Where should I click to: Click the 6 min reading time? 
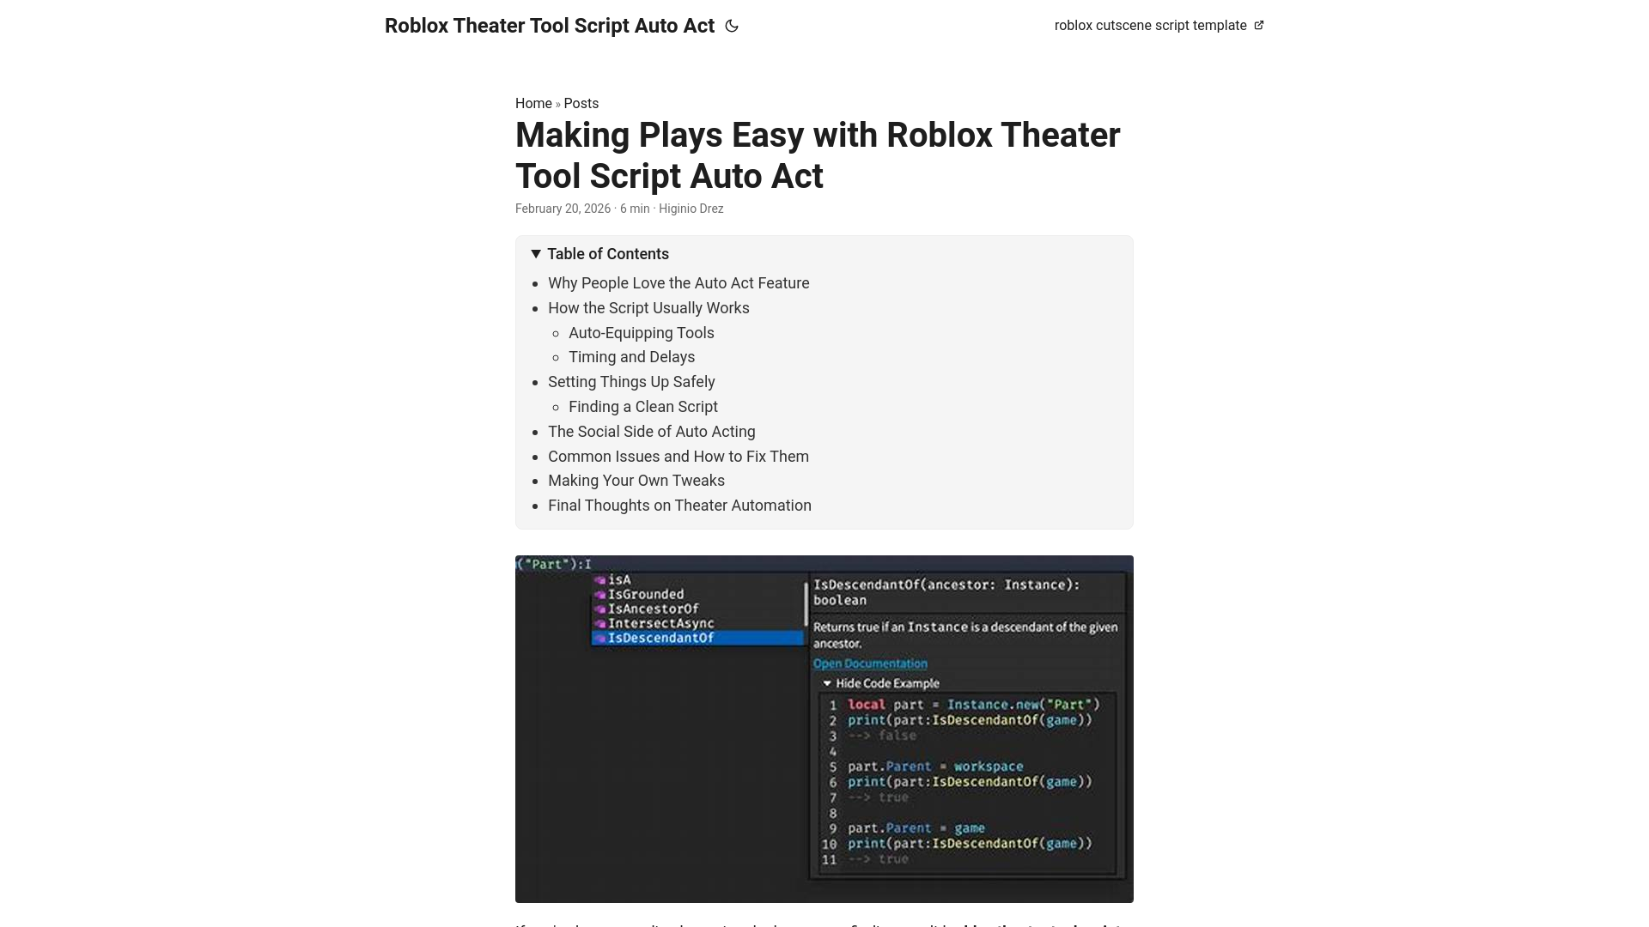coord(635,209)
